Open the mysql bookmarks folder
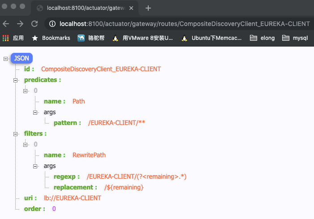Viewport: 314px width, 219px height. point(295,38)
